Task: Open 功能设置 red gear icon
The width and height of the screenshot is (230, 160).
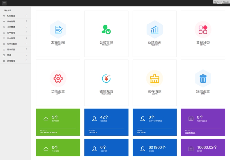Action: (58, 78)
